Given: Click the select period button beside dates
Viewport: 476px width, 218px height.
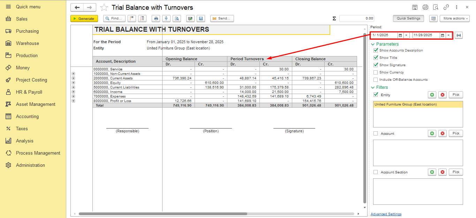Looking at the screenshot, I should (x=459, y=35).
